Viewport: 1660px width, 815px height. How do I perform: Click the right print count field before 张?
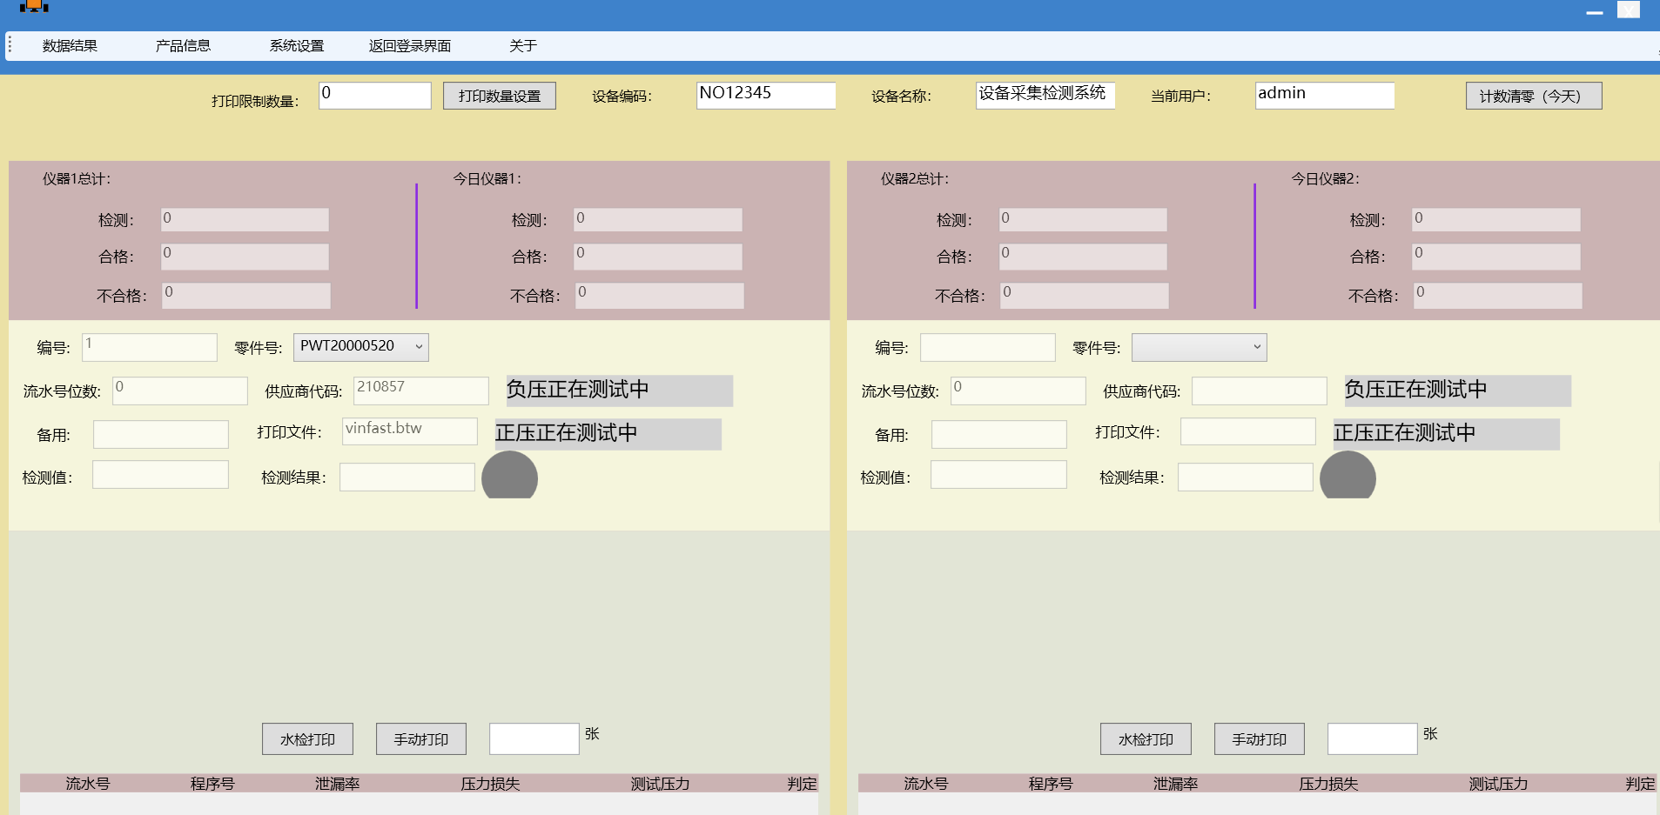(x=1373, y=738)
